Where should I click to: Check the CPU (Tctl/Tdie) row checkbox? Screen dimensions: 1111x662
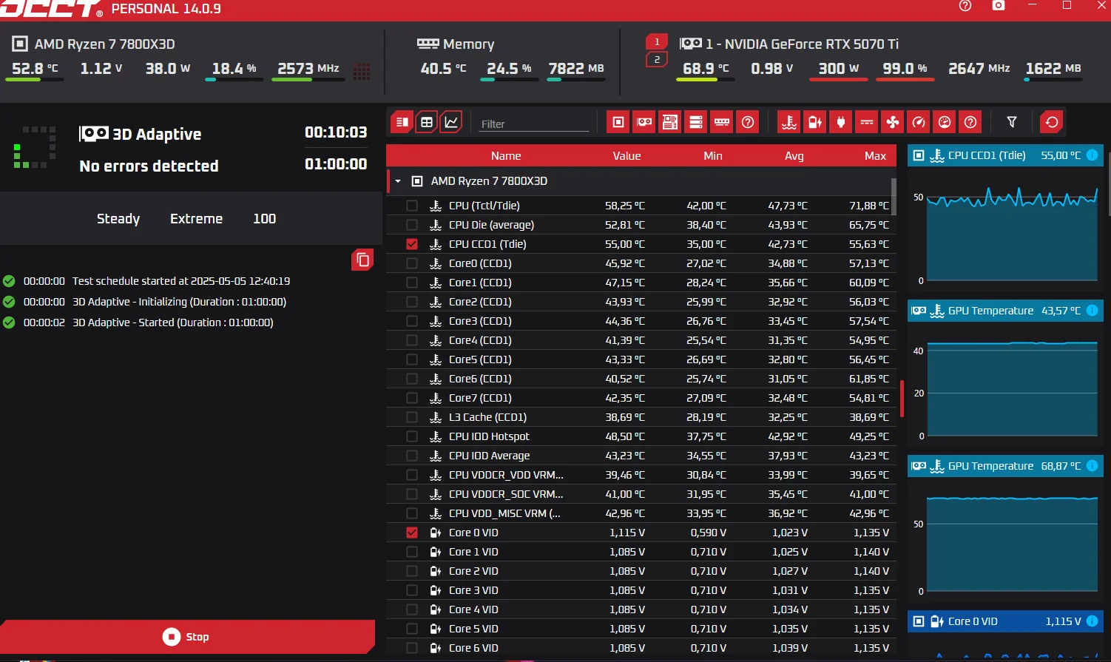(x=412, y=206)
